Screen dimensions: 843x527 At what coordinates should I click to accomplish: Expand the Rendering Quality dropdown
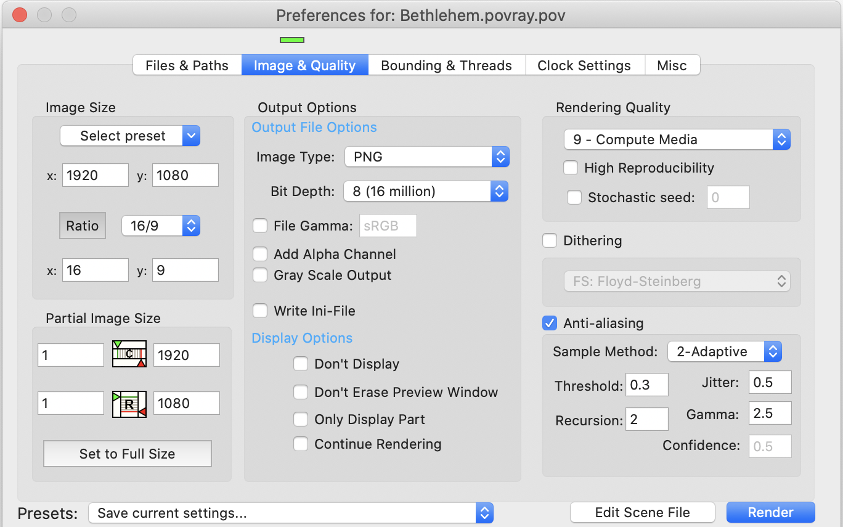677,139
